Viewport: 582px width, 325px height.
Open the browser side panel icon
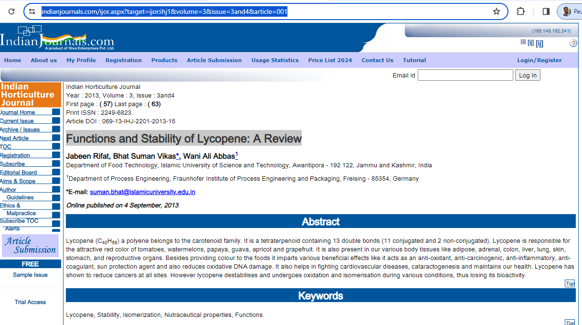tap(546, 11)
